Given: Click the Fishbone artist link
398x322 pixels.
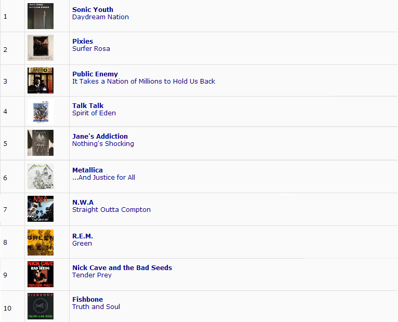Looking at the screenshot, I should pos(87,299).
